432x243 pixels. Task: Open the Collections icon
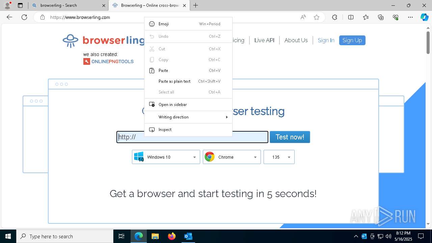pos(381,17)
